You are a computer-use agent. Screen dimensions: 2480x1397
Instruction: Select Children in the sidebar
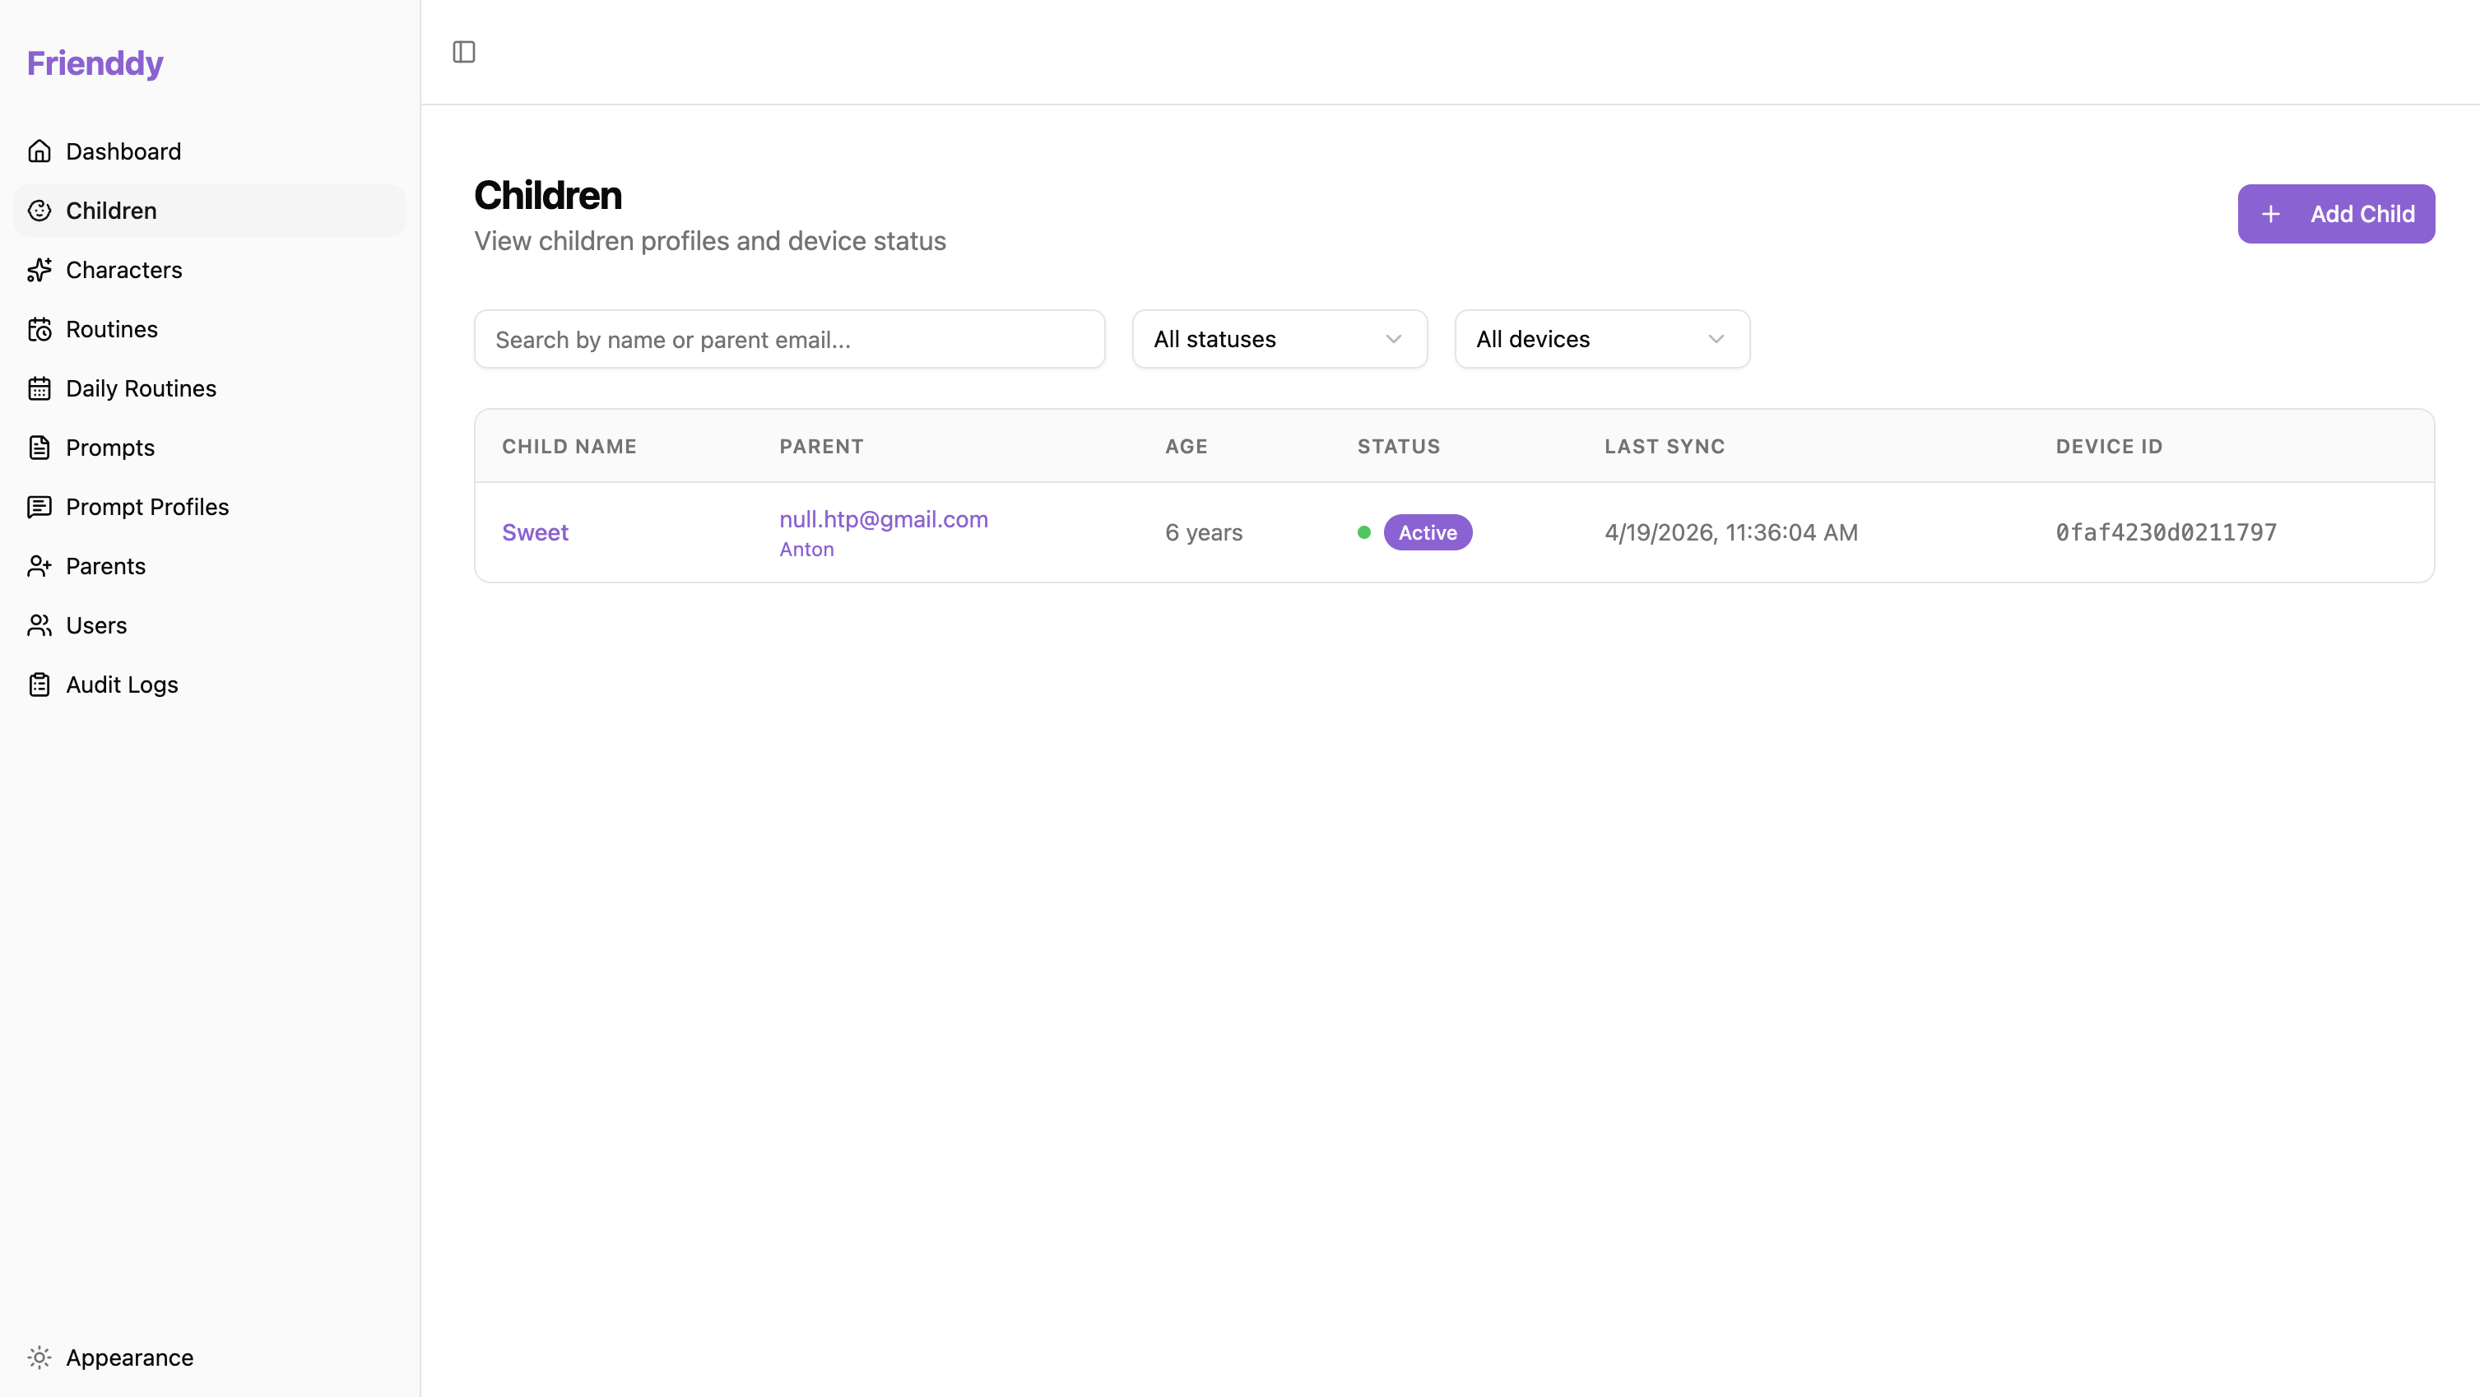tap(112, 211)
